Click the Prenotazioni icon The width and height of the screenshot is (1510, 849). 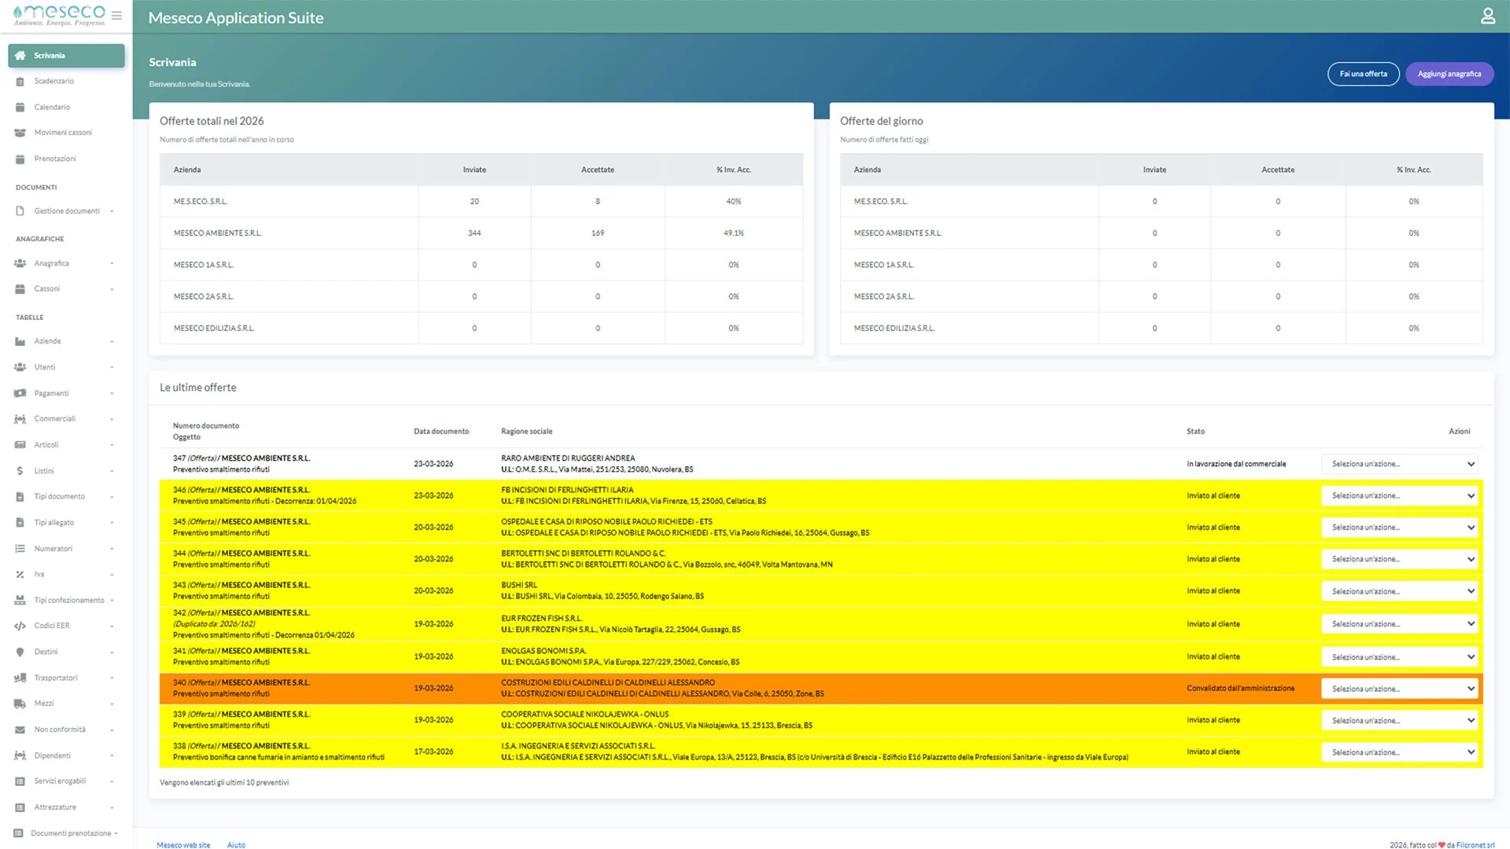tap(20, 159)
